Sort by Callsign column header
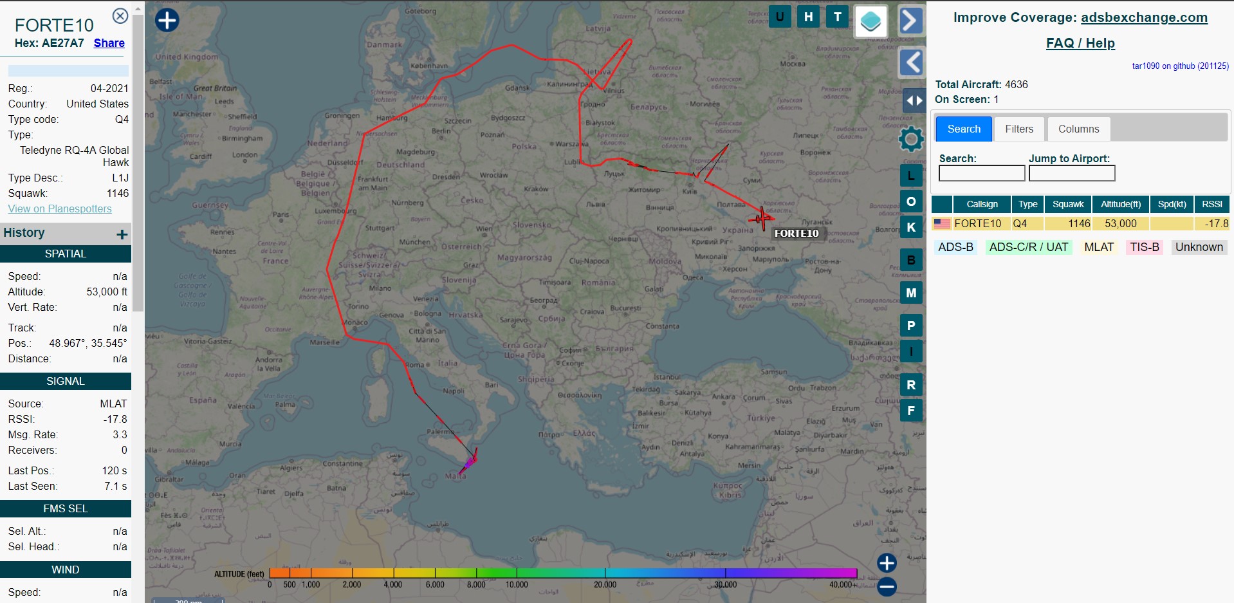The height and width of the screenshot is (603, 1234). (x=982, y=204)
